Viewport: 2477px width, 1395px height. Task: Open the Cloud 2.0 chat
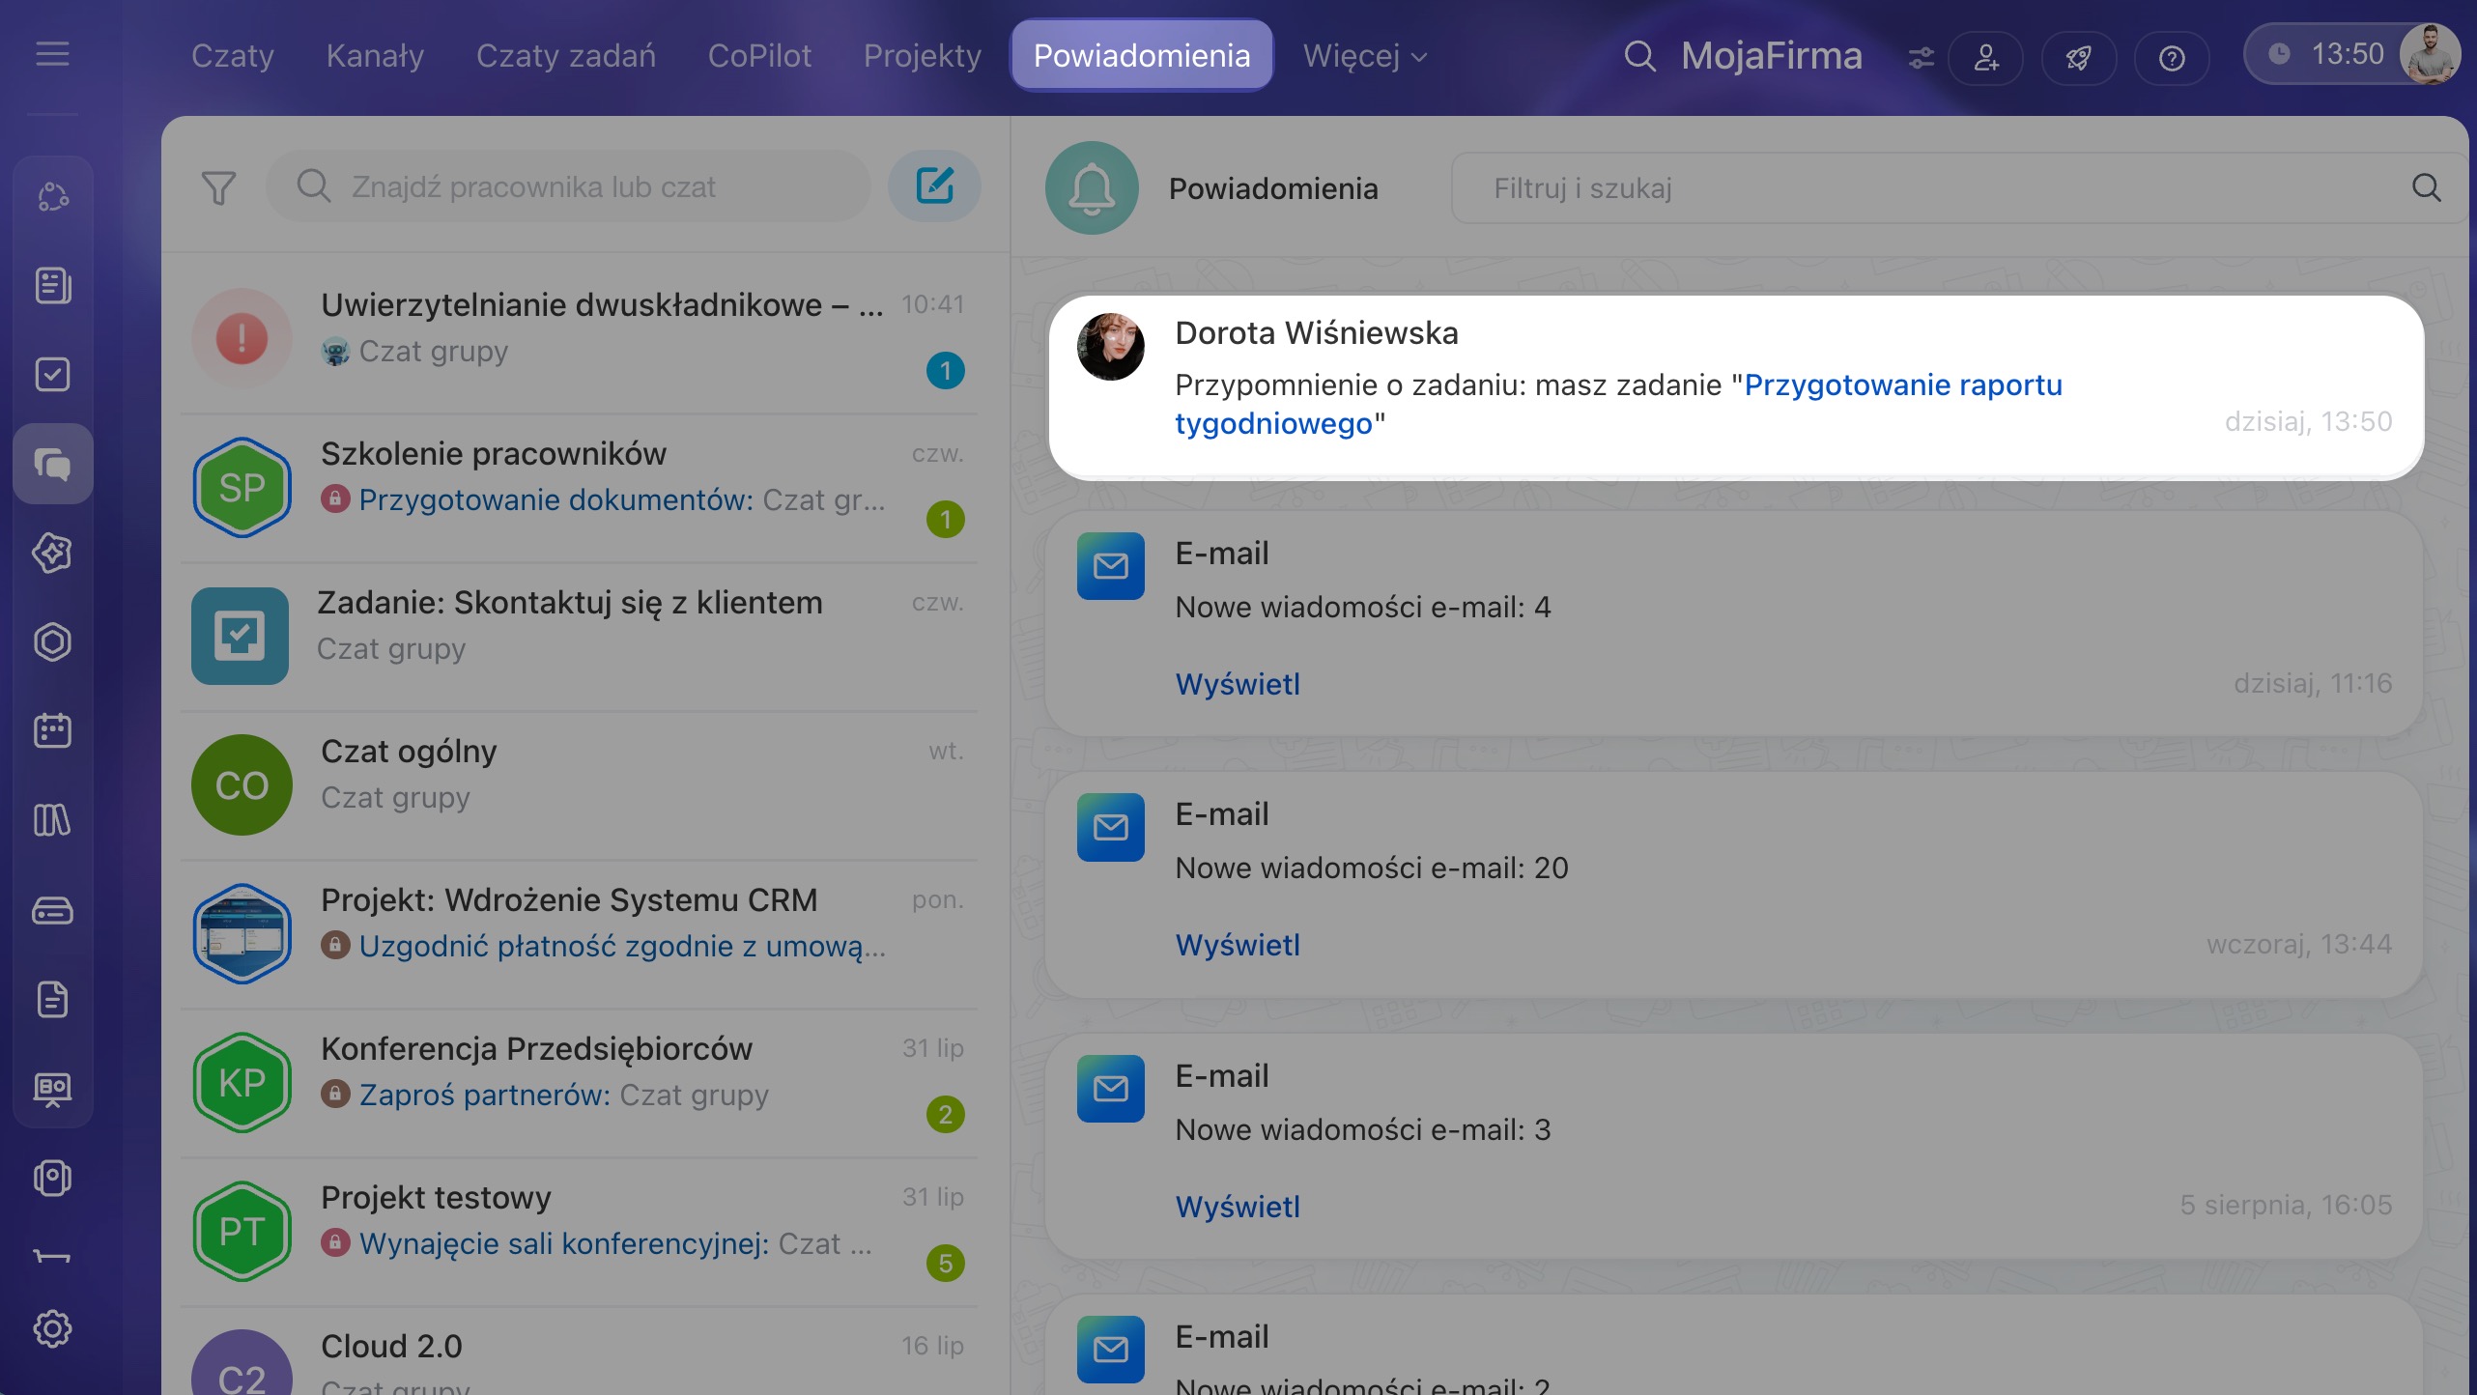point(580,1352)
